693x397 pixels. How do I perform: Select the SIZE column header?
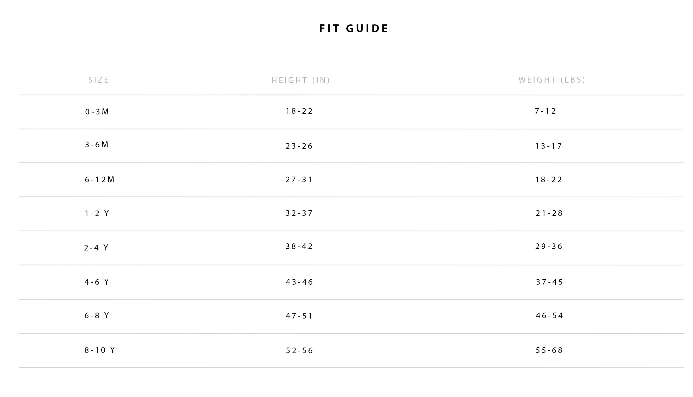pyautogui.click(x=99, y=80)
